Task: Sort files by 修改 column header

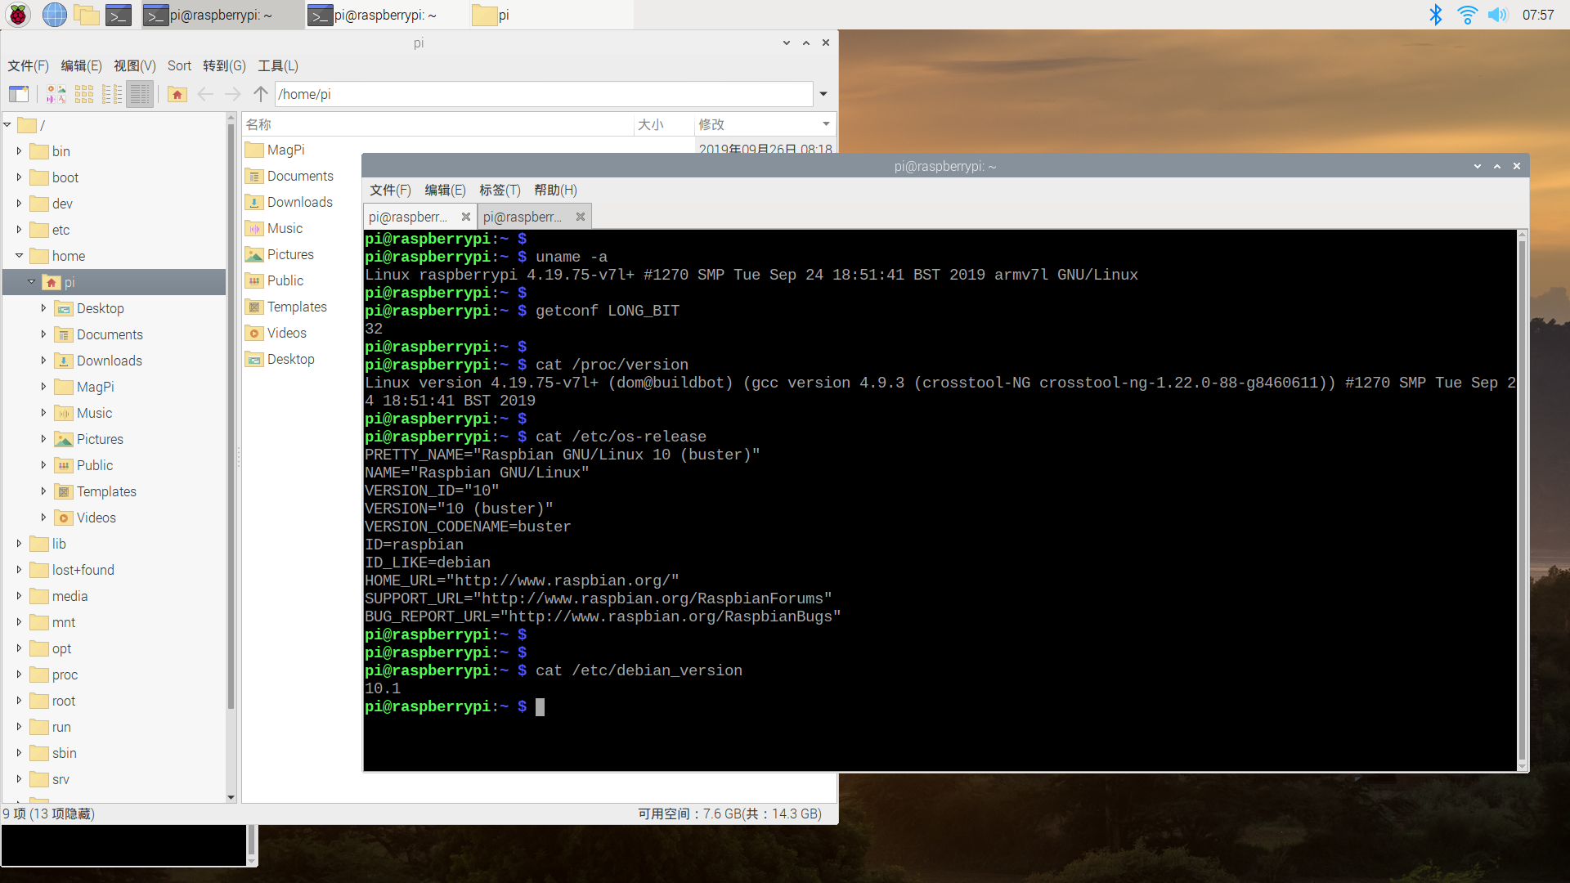Action: (764, 124)
